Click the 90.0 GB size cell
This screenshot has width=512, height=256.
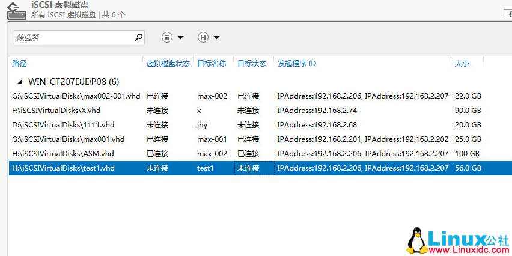click(x=468, y=111)
